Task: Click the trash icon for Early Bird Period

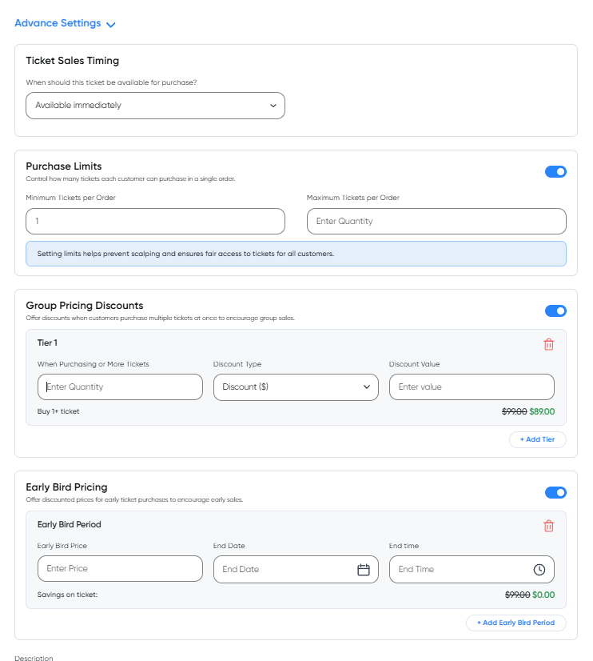Action: 548,526
